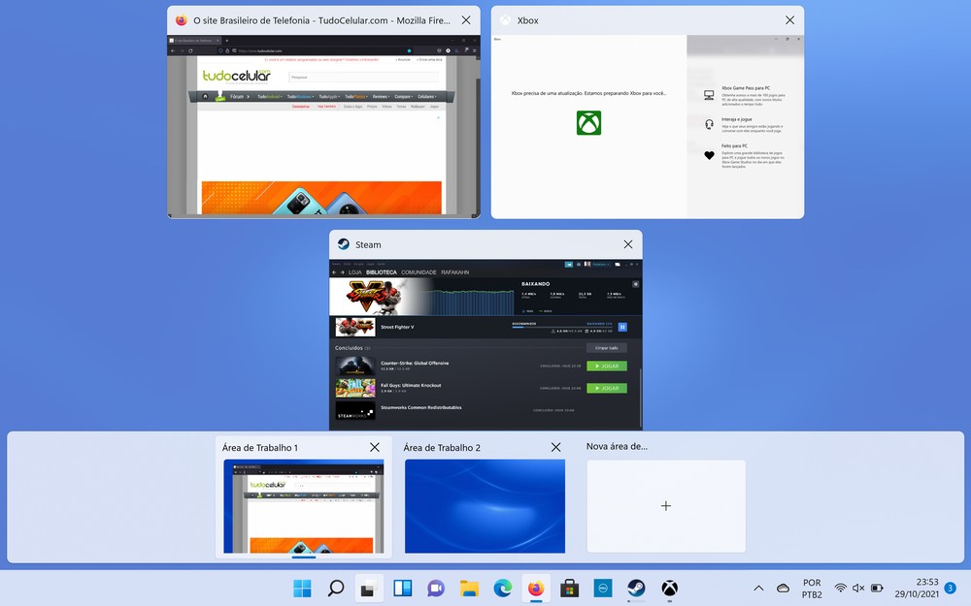Expand the hidden system tray icons chevron
Image resolution: width=971 pixels, height=606 pixels.
pyautogui.click(x=758, y=588)
